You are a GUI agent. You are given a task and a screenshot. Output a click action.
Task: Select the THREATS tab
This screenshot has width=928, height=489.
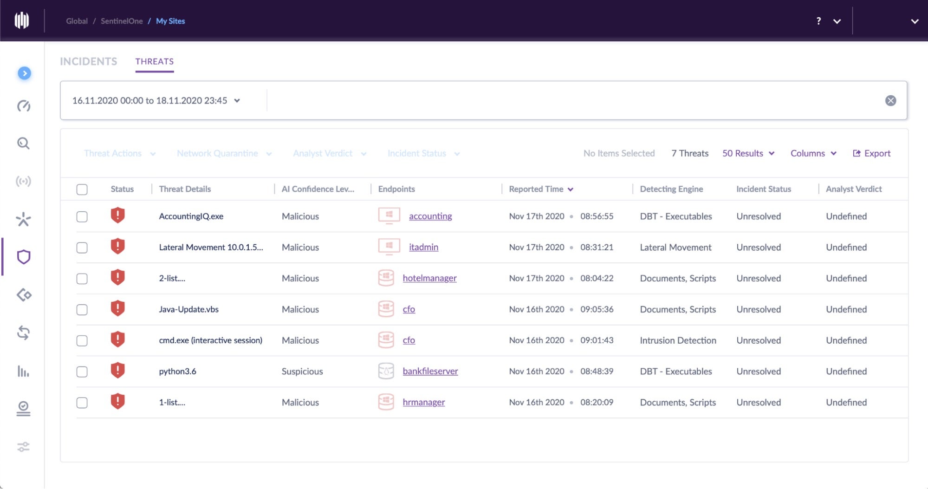[x=154, y=61]
